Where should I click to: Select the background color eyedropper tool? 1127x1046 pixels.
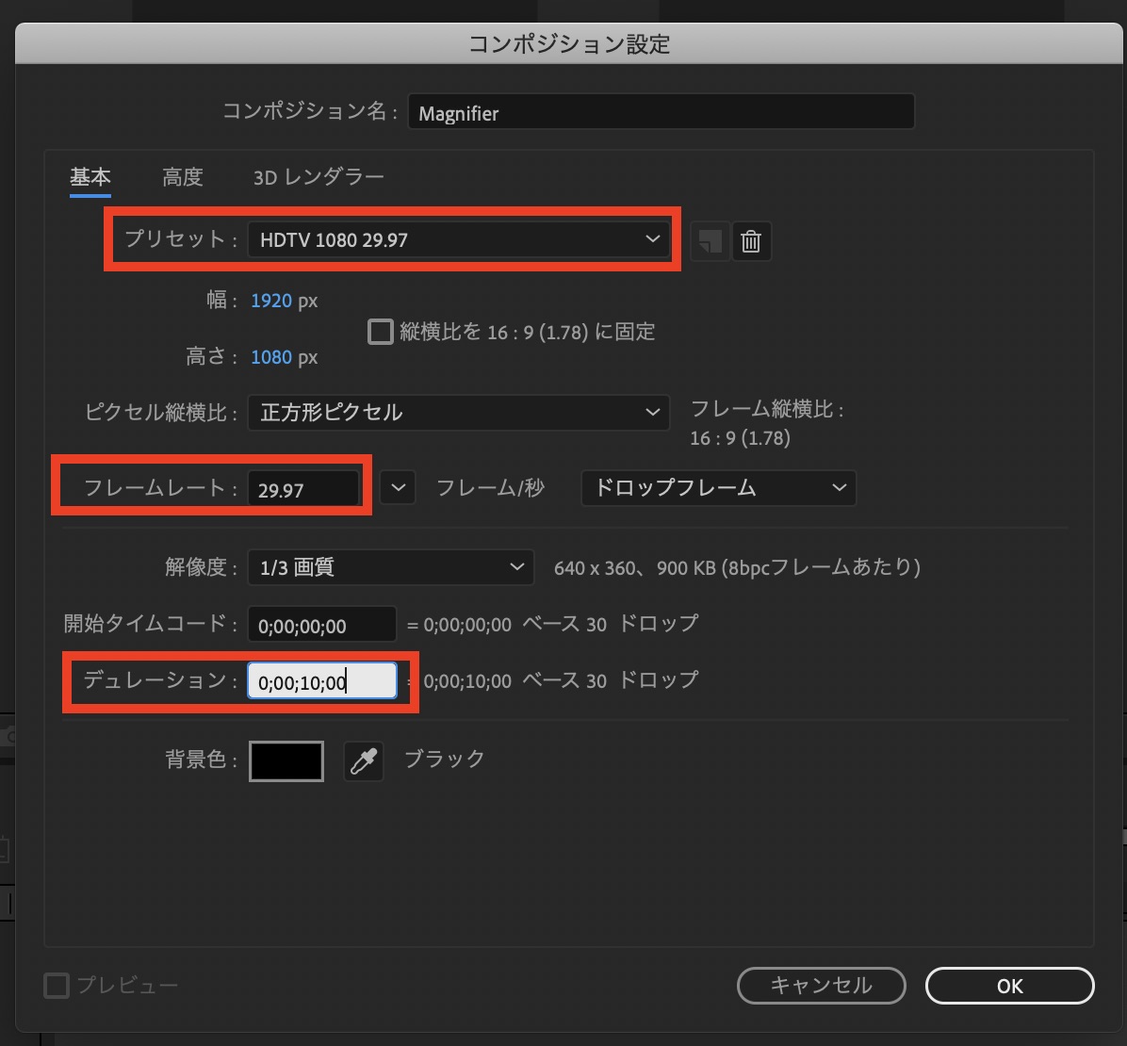click(364, 760)
